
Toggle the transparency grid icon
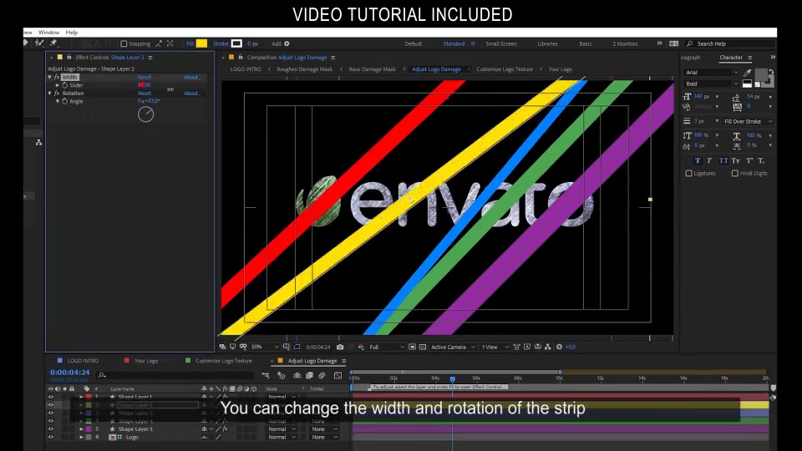[x=423, y=347]
